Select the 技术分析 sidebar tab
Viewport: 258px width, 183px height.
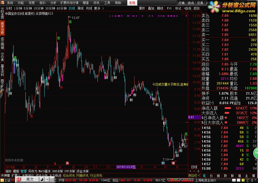[2, 28]
